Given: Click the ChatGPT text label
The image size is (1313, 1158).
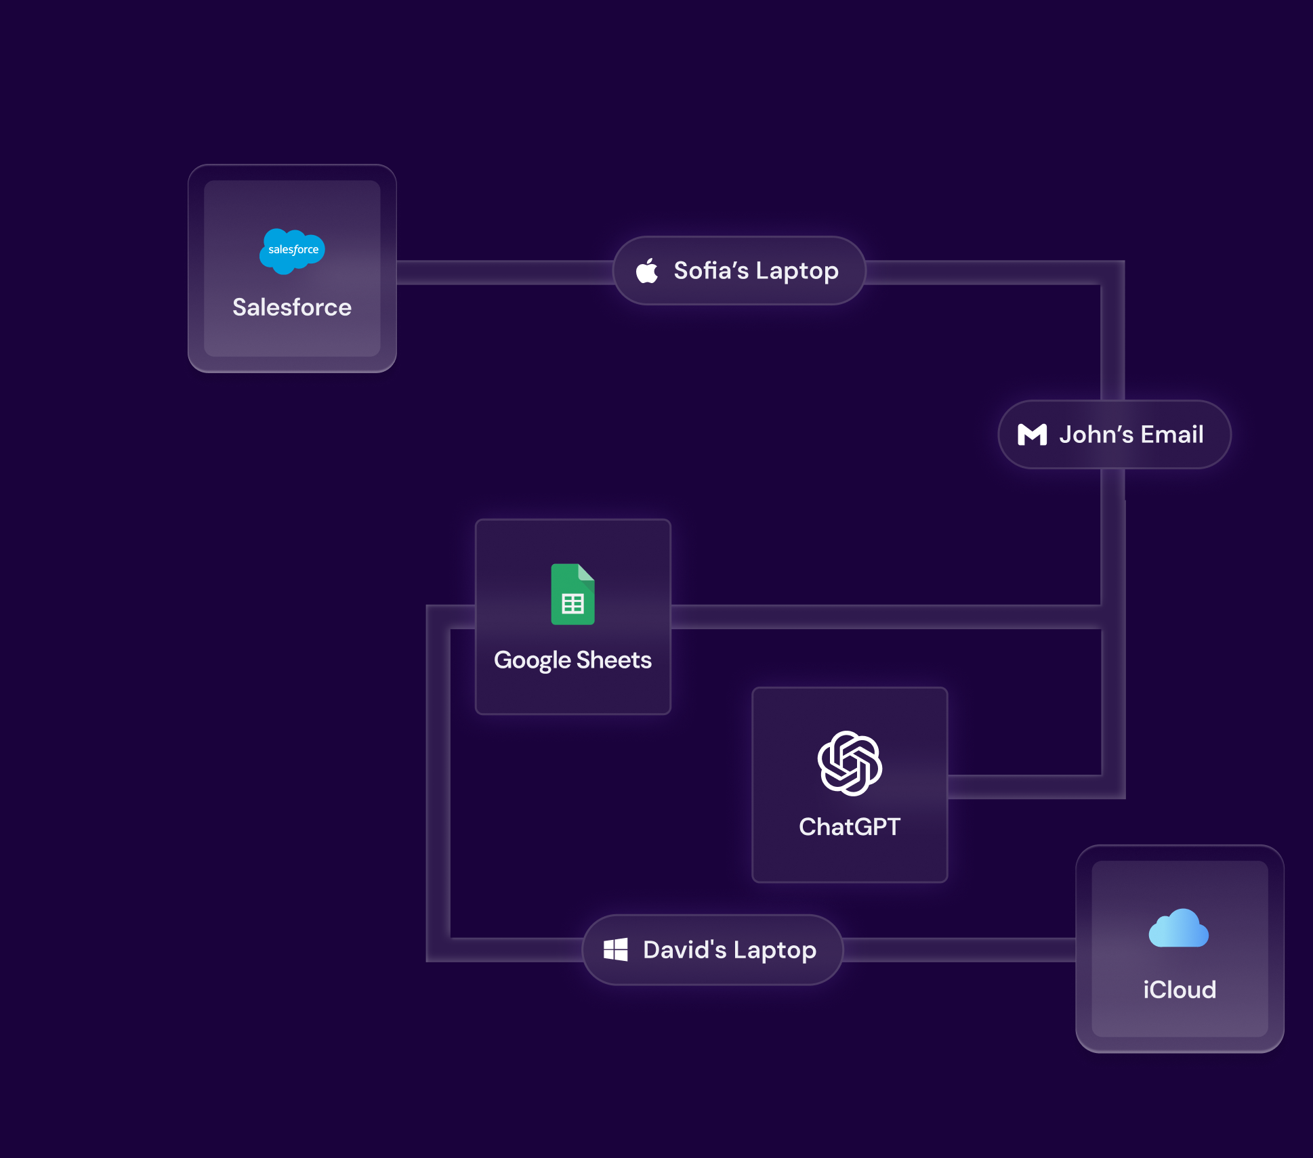Looking at the screenshot, I should (850, 827).
